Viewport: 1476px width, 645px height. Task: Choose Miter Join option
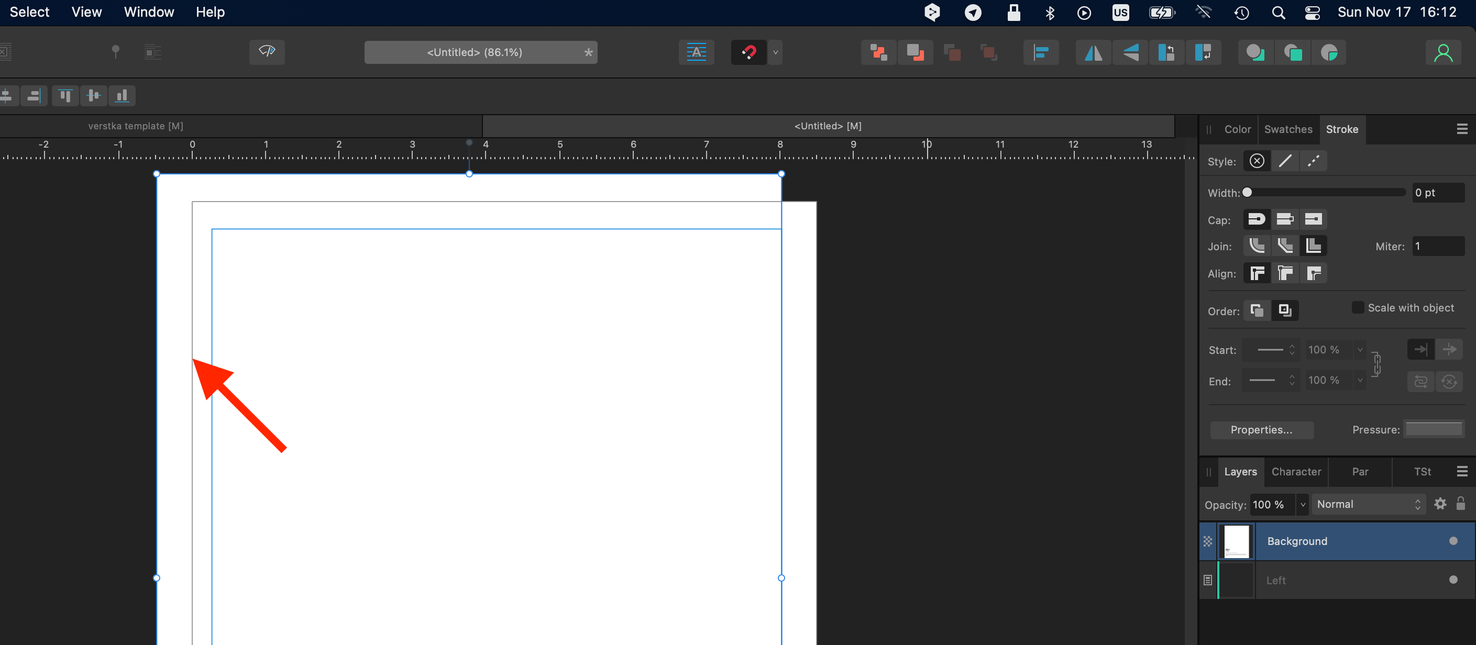tap(1313, 246)
